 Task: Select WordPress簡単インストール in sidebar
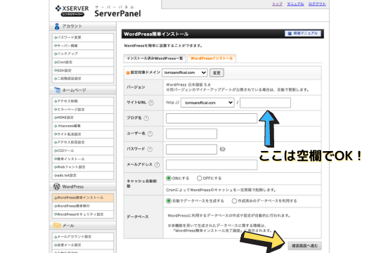pyautogui.click(x=83, y=197)
